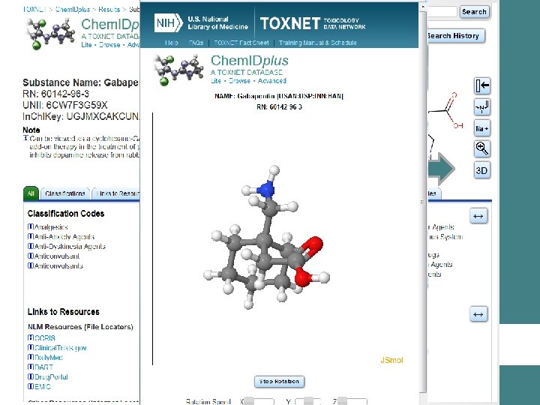Click Browse link in the popup window
This screenshot has height=405, width=540.
[239, 80]
